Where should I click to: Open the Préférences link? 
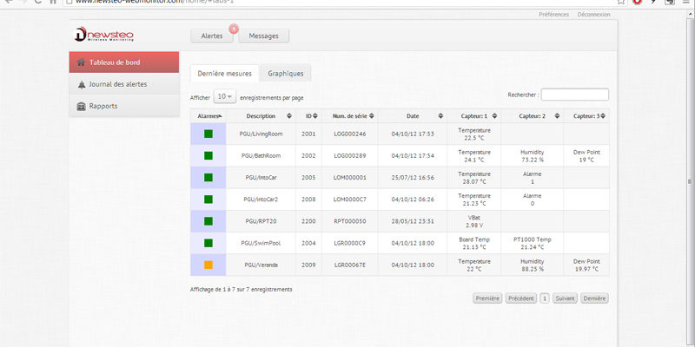[553, 15]
